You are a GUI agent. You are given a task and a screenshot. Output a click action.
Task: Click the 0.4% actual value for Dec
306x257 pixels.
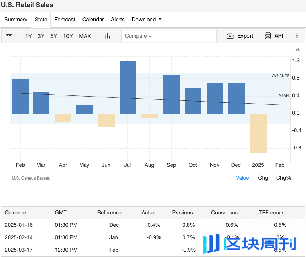click(x=154, y=225)
